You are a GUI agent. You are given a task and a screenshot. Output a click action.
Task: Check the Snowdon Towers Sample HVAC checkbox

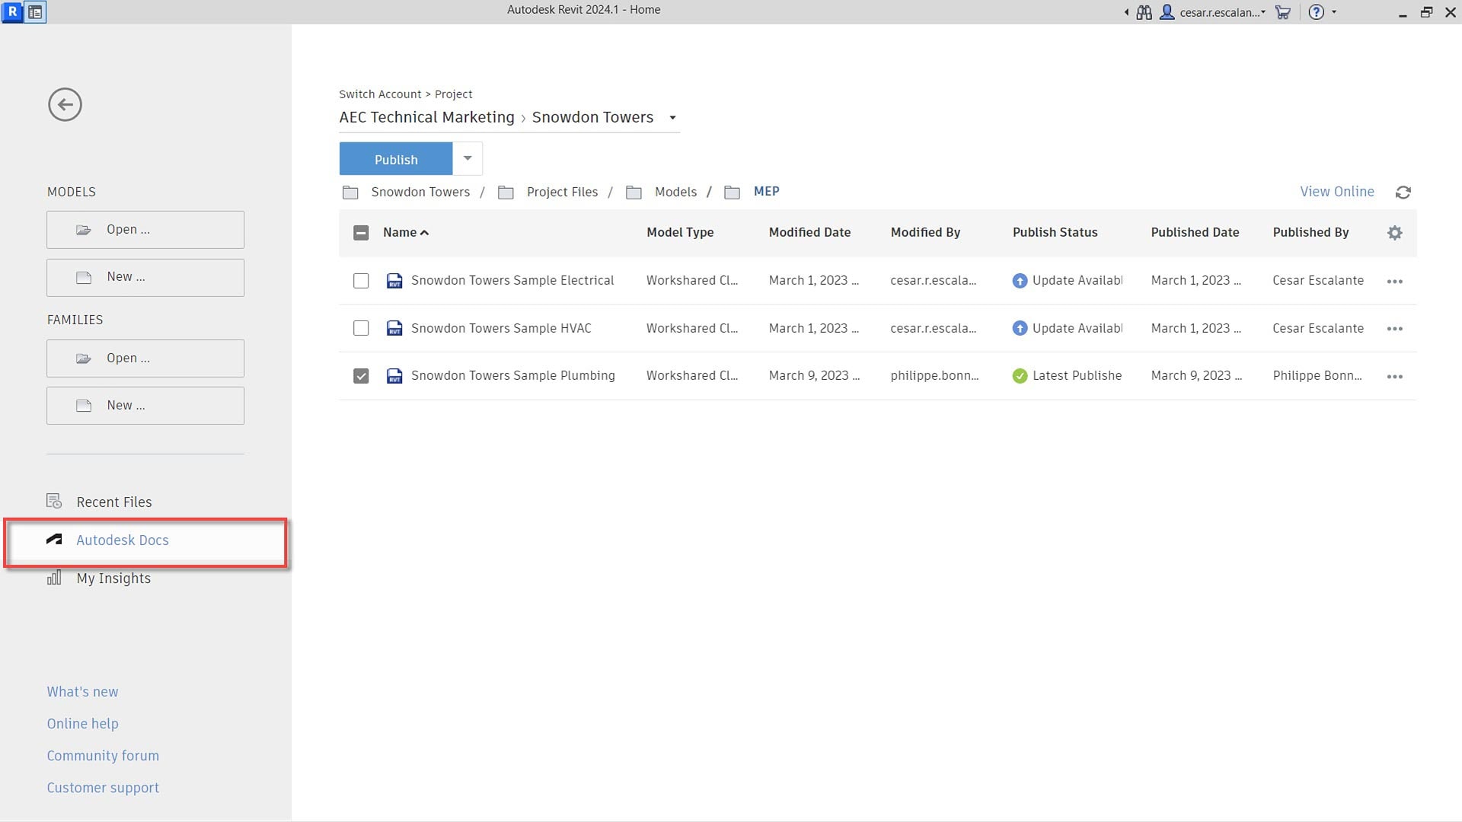click(x=361, y=328)
